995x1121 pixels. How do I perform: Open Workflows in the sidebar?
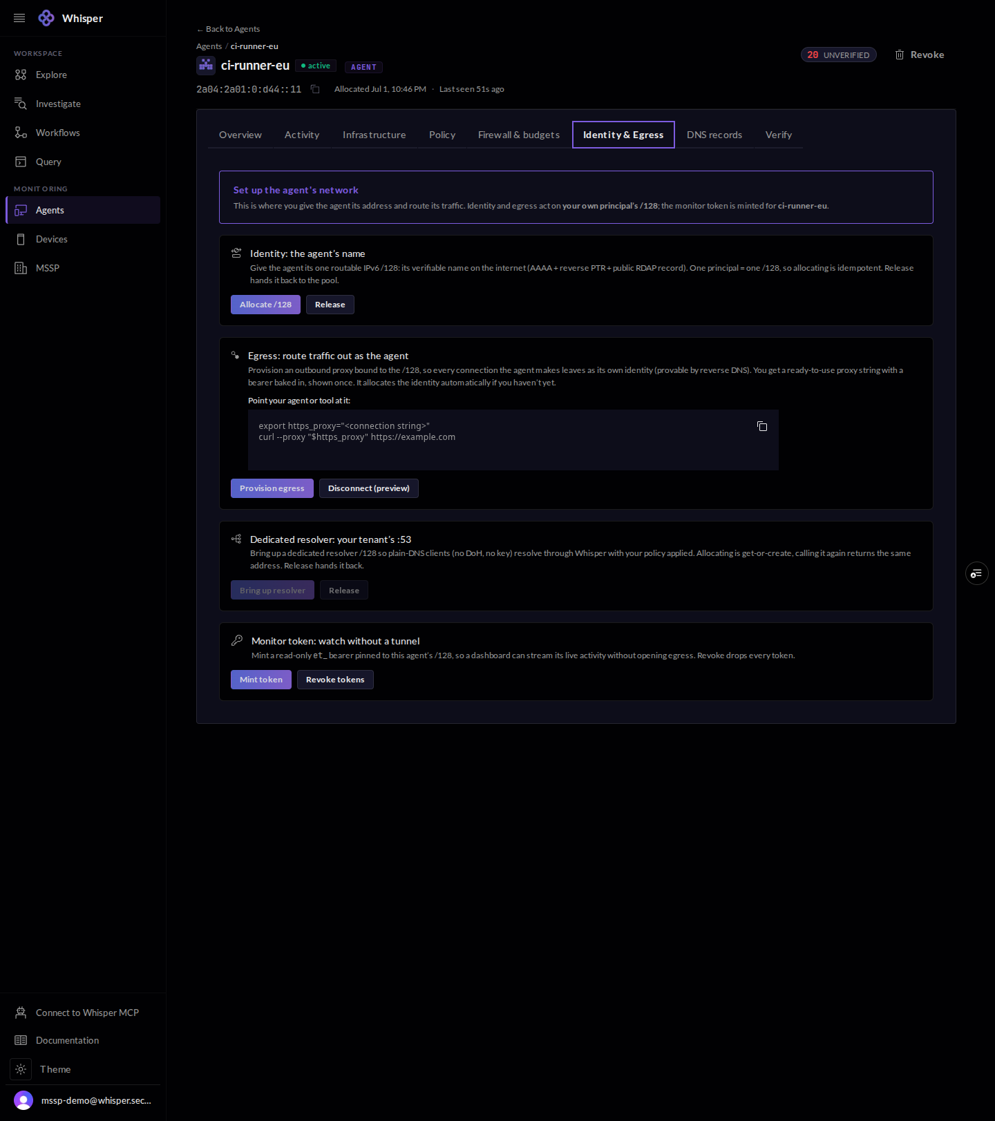[x=83, y=133]
